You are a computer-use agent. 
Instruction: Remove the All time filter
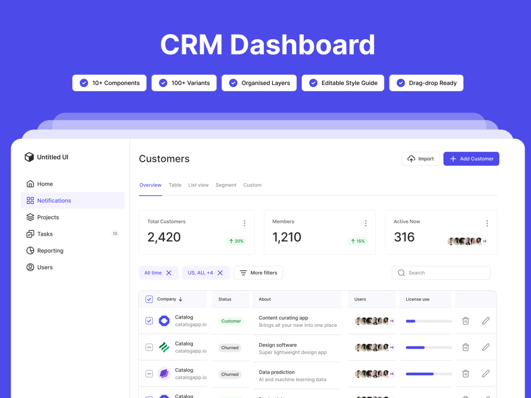click(x=169, y=273)
